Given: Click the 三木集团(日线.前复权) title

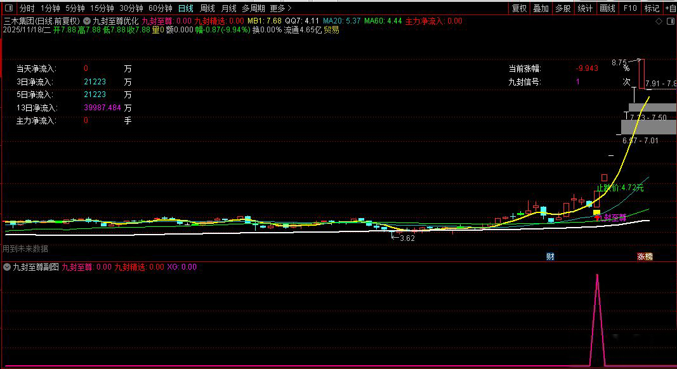Looking at the screenshot, I should (x=42, y=21).
